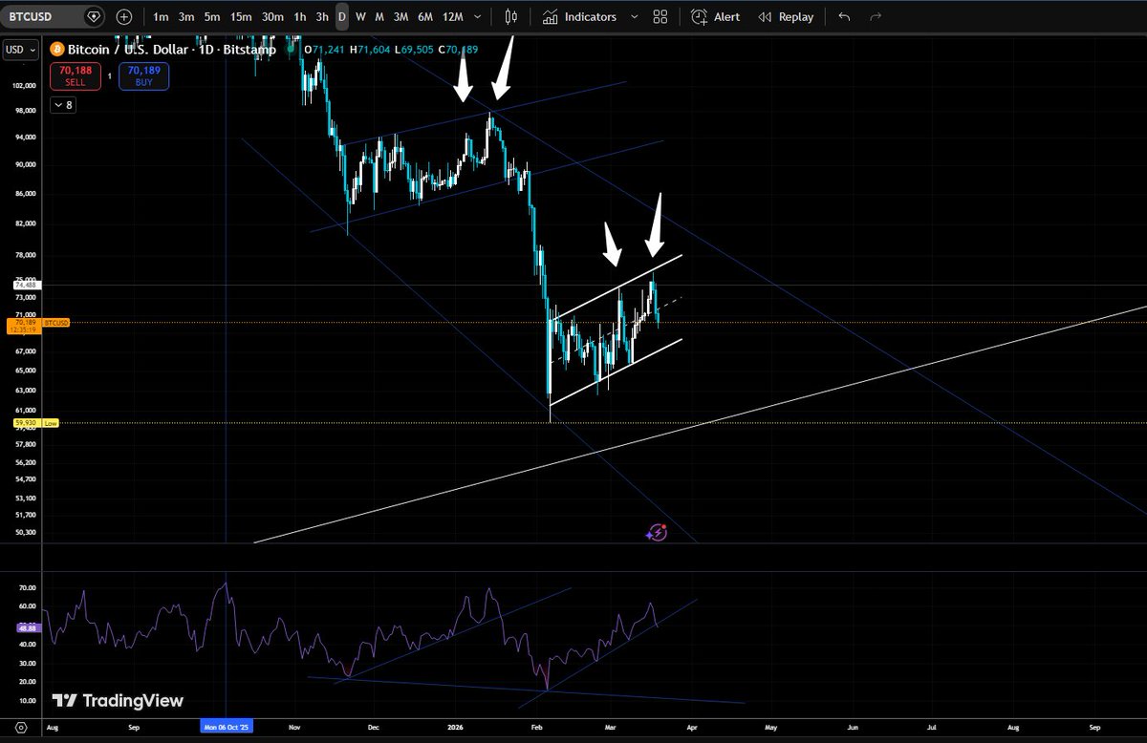The width and height of the screenshot is (1147, 743).
Task: Select the 5m interval
Action: pos(212,17)
